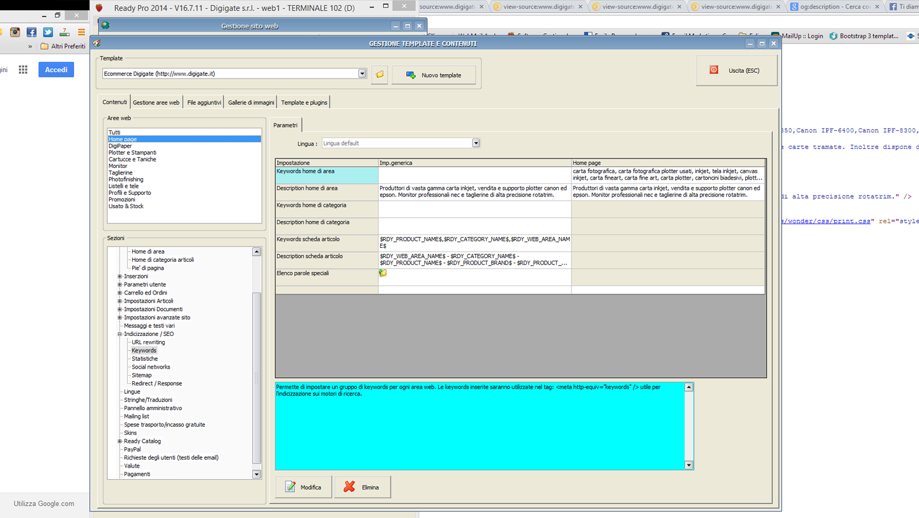Expand the Ready Catalog node
919x518 pixels.
(x=119, y=441)
